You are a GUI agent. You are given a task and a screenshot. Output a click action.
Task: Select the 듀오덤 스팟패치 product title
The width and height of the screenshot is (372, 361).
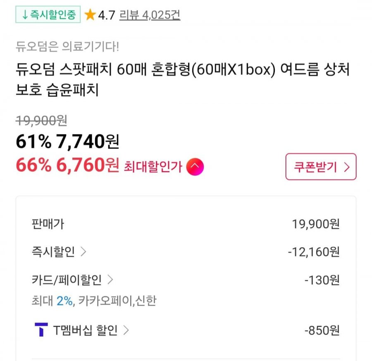(182, 79)
